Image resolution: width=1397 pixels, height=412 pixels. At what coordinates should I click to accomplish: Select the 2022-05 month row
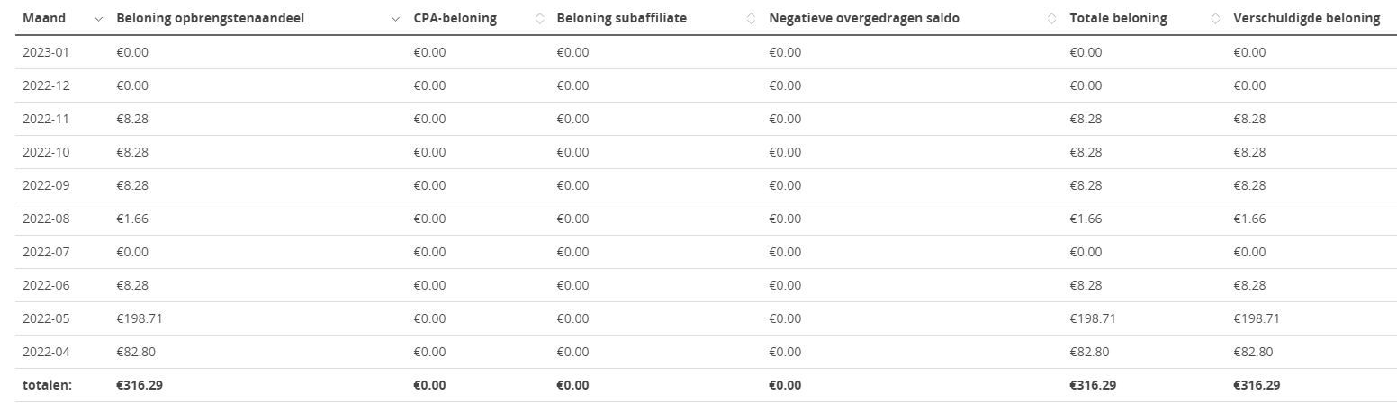(x=705, y=318)
